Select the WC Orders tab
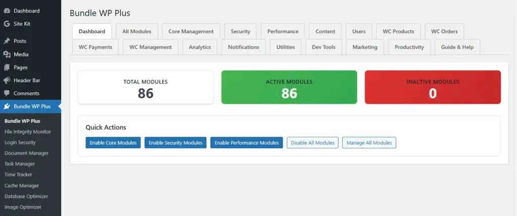The height and width of the screenshot is (216, 517). tap(444, 31)
